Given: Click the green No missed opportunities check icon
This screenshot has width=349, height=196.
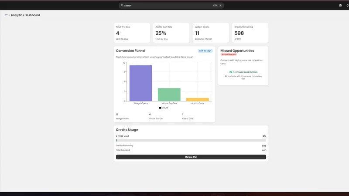Looking at the screenshot, I should [x=231, y=72].
